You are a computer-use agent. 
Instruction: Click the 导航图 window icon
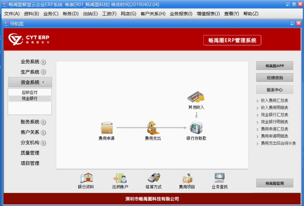6,24
